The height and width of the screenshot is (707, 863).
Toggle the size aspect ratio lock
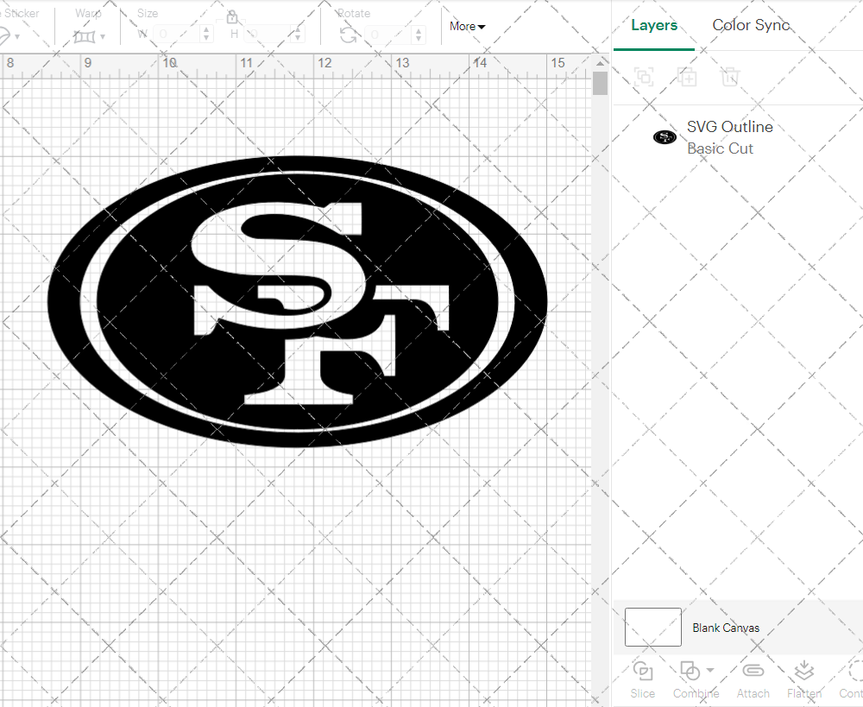pyautogui.click(x=231, y=17)
